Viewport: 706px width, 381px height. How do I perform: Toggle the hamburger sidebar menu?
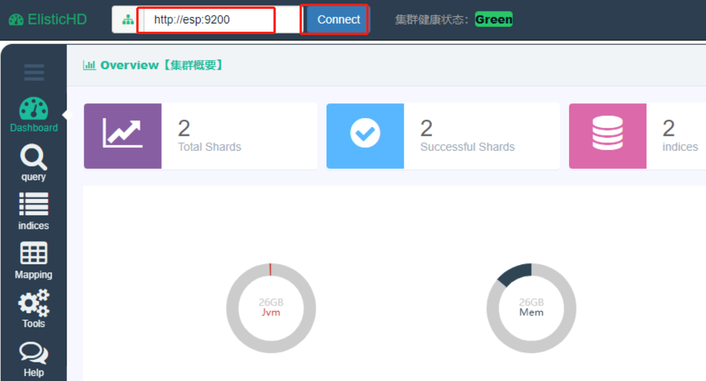[34, 72]
